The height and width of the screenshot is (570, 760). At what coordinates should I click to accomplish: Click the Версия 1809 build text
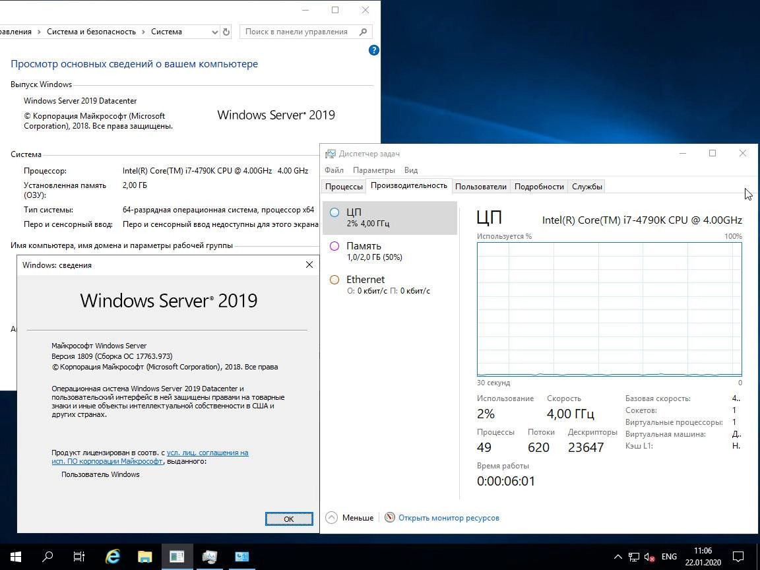click(x=112, y=356)
